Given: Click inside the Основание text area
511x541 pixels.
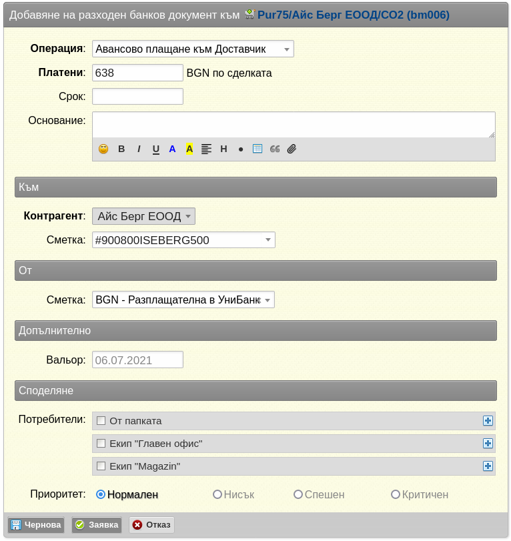Looking at the screenshot, I should [294, 125].
